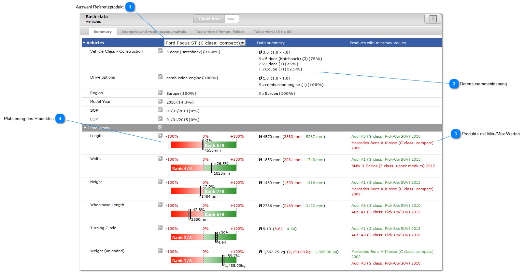This screenshot has width=525, height=273.
Task: Click the combustion engine (100%) value
Action: point(192,78)
